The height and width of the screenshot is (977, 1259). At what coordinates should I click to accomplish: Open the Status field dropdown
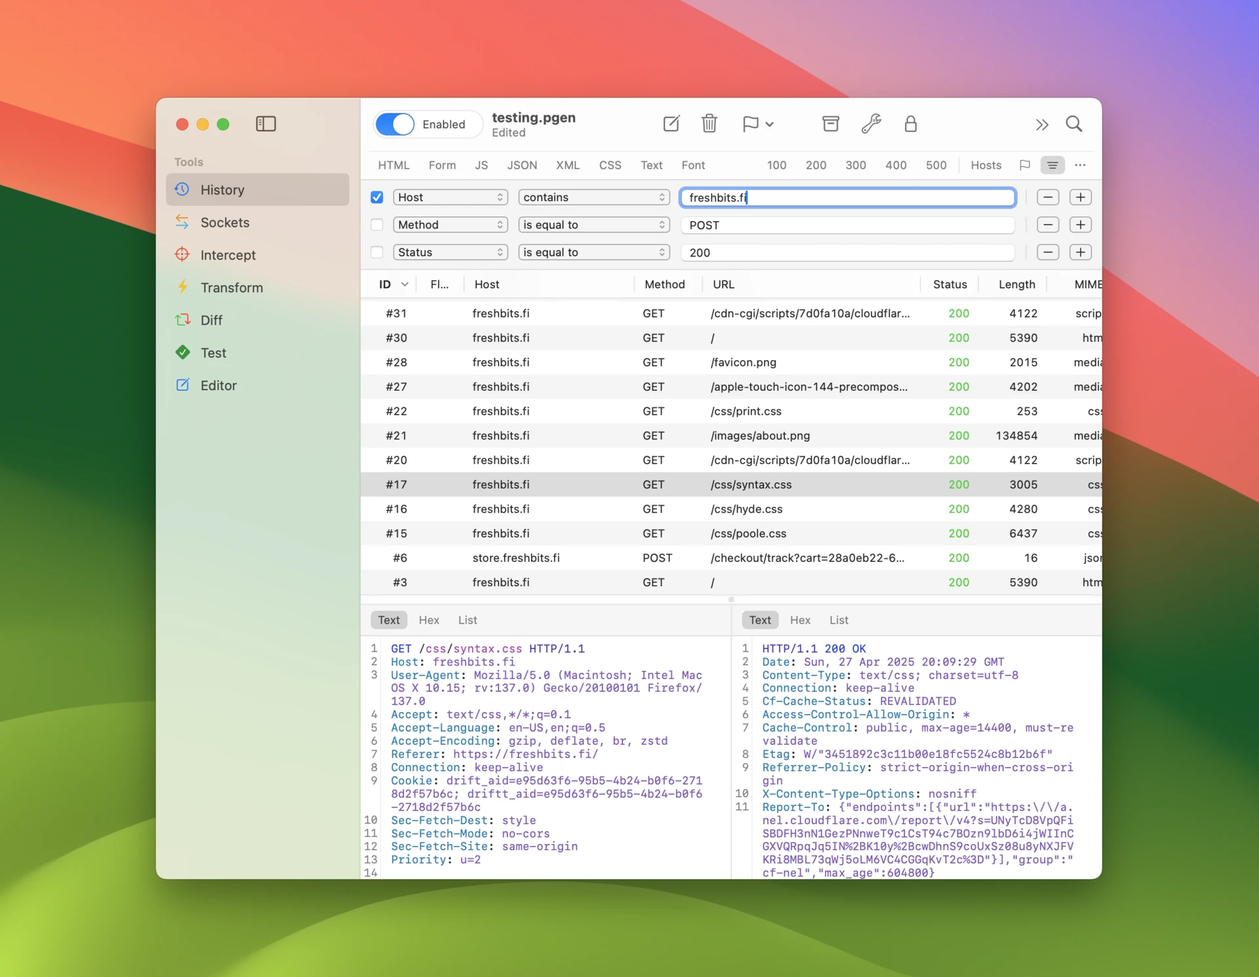click(x=450, y=252)
